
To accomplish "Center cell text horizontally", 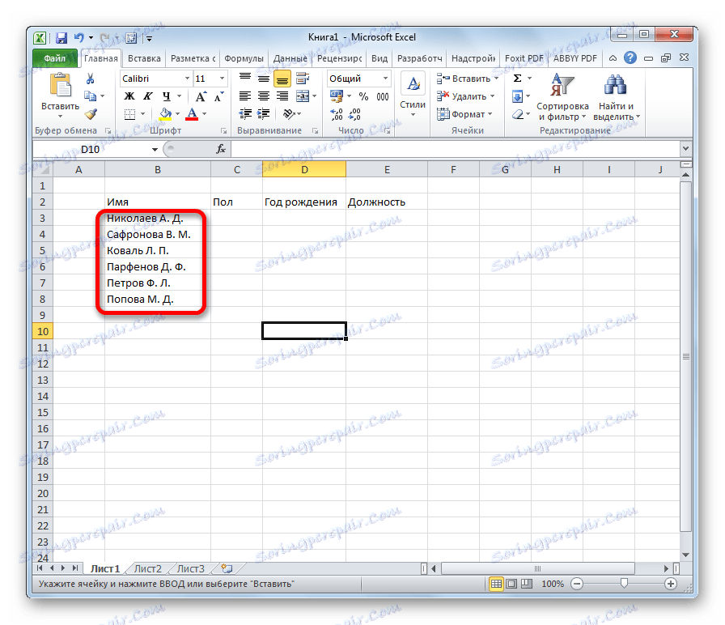I will point(264,96).
